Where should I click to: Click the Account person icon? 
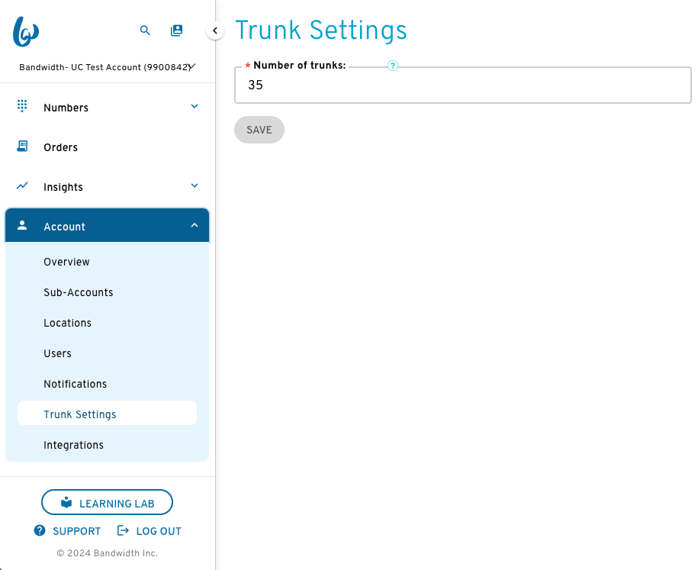(x=22, y=225)
